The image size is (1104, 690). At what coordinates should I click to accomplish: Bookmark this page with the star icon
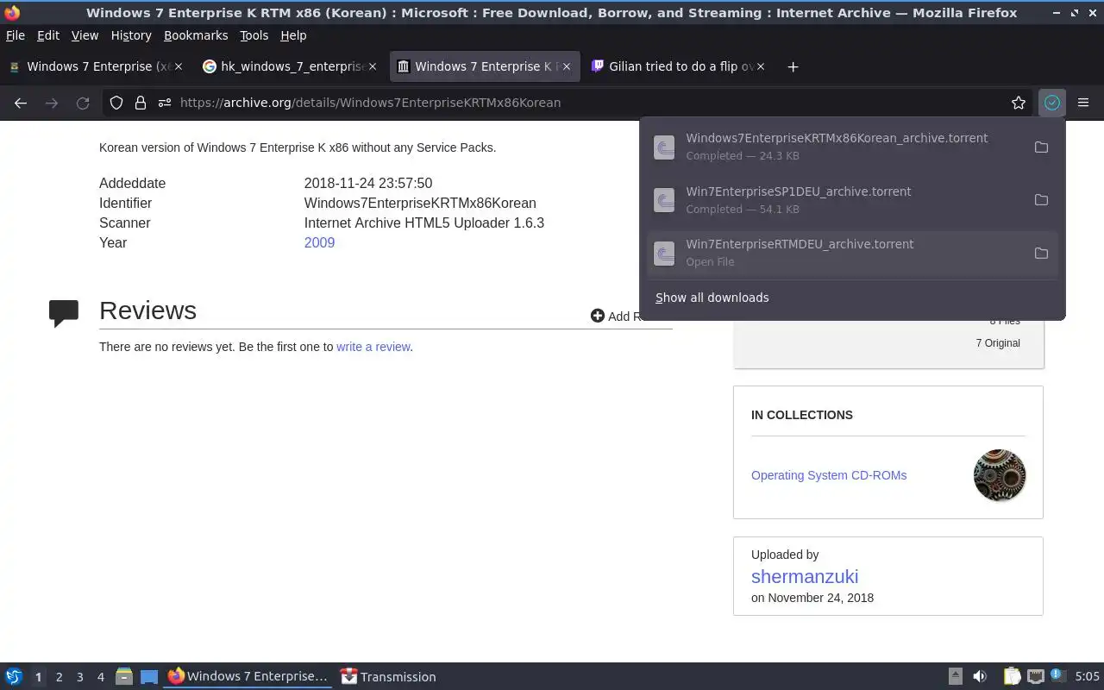click(x=1019, y=103)
